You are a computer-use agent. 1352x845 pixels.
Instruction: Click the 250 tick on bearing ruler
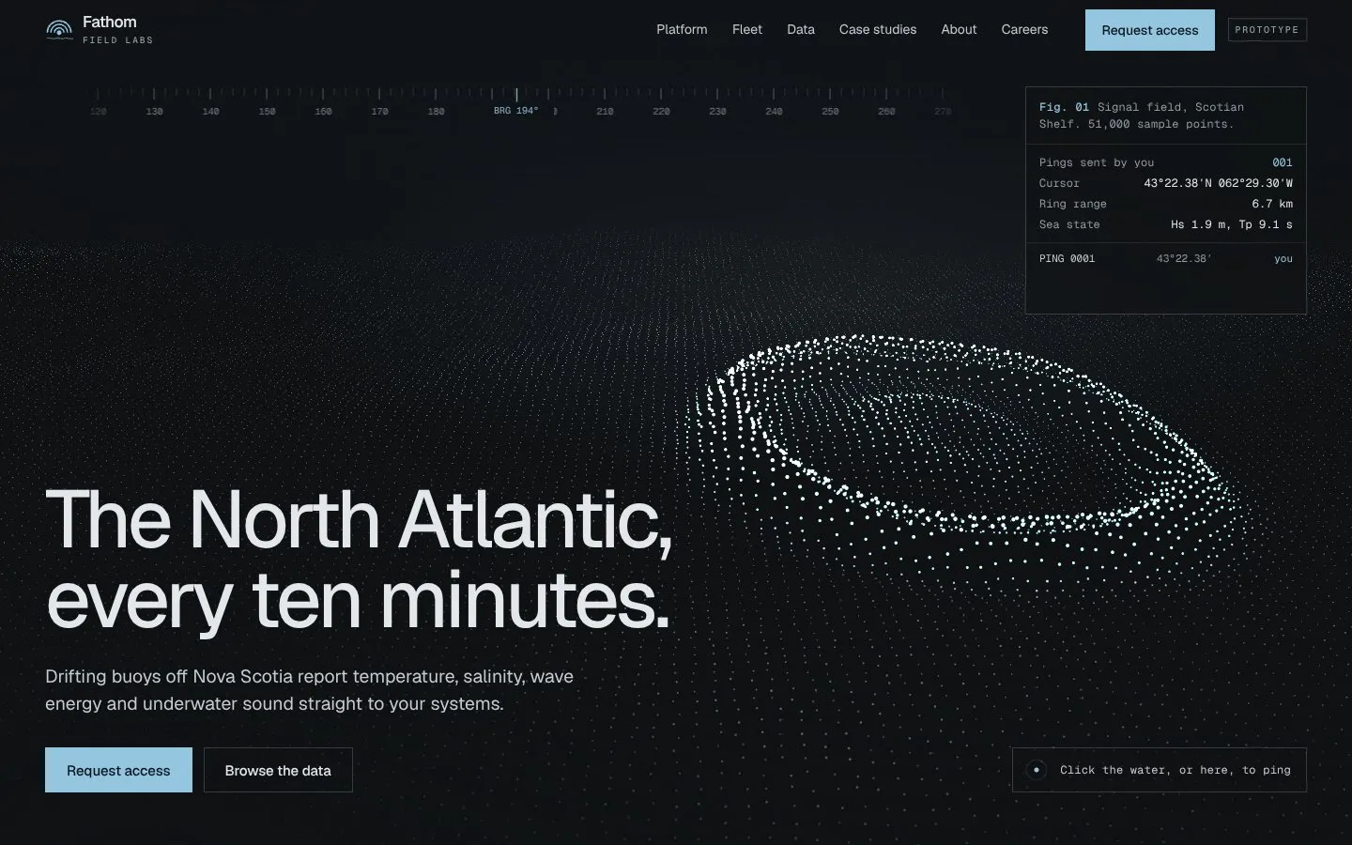[831, 111]
